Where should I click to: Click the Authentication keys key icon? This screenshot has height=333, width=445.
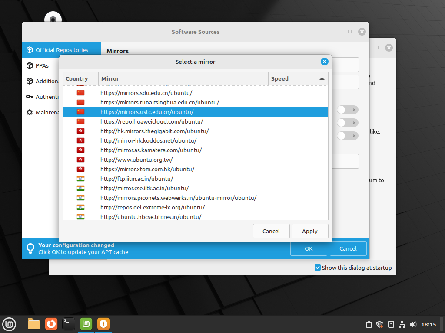pyautogui.click(x=30, y=97)
